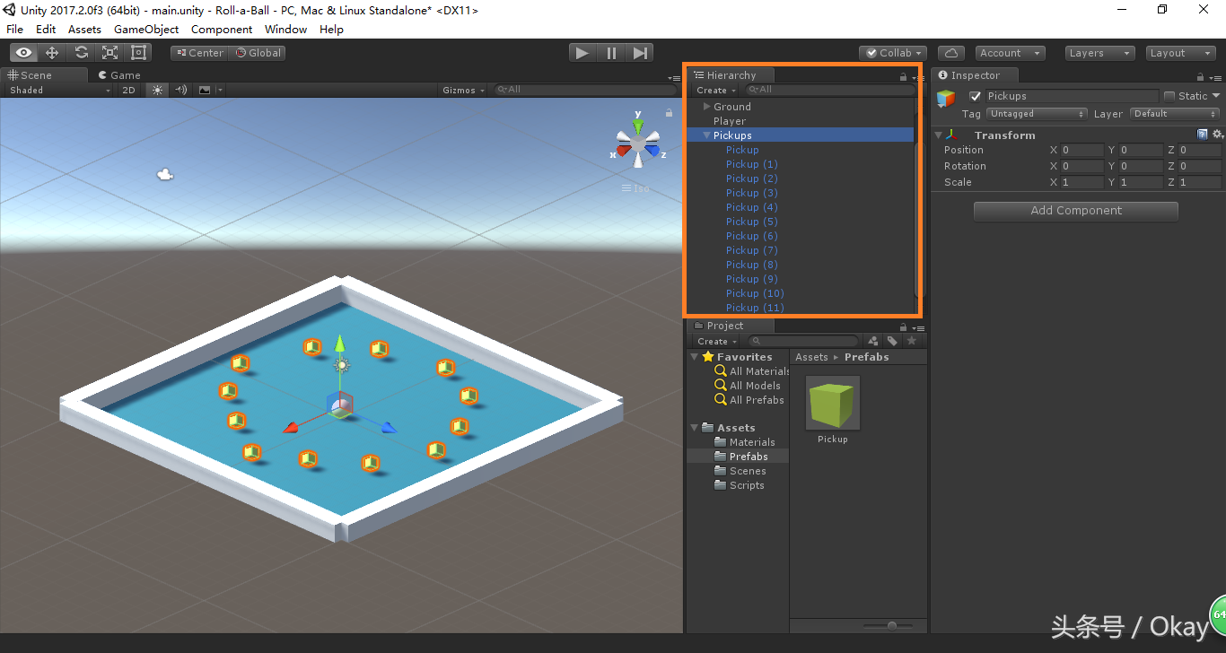Toggle scene audio speaker icon
This screenshot has width=1226, height=653.
pos(181,90)
